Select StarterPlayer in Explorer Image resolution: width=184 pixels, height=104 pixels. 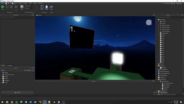click(x=163, y=91)
